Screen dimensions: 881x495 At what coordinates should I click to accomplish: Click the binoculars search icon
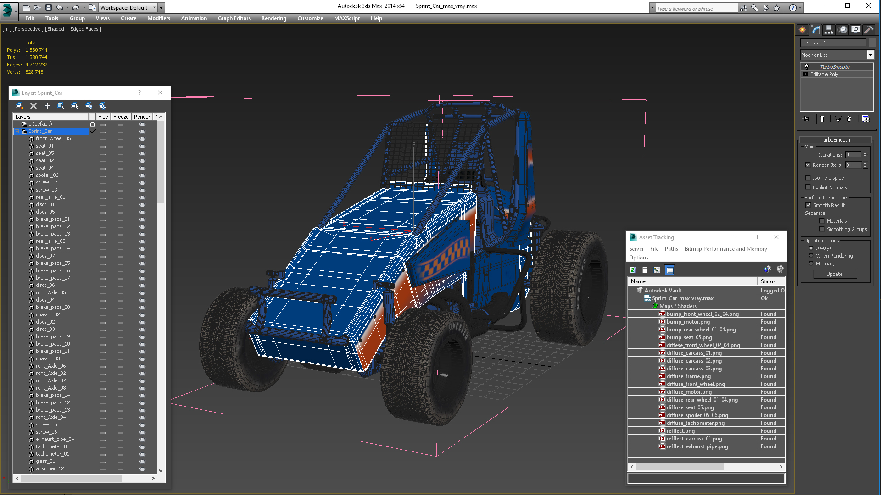coord(743,8)
